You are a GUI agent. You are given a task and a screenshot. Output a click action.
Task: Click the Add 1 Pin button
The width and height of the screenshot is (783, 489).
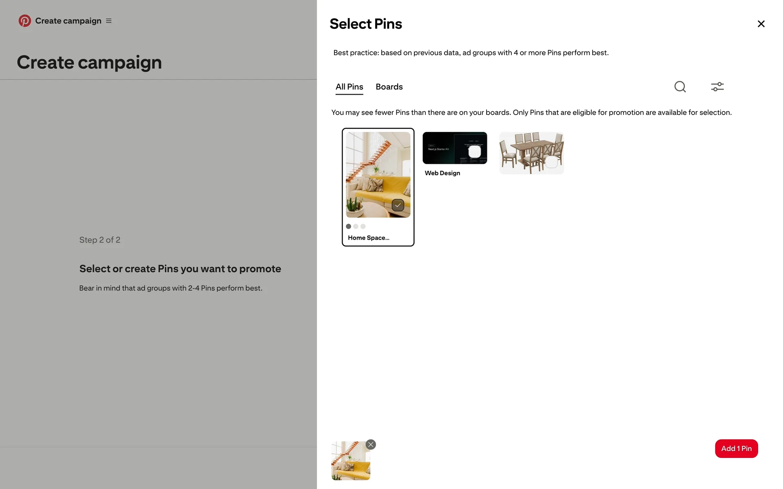tap(736, 449)
